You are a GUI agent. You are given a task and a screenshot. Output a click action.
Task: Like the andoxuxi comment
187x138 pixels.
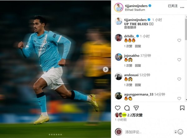pyautogui.click(x=179, y=79)
